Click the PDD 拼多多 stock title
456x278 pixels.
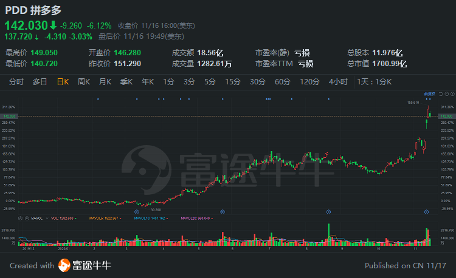point(33,10)
